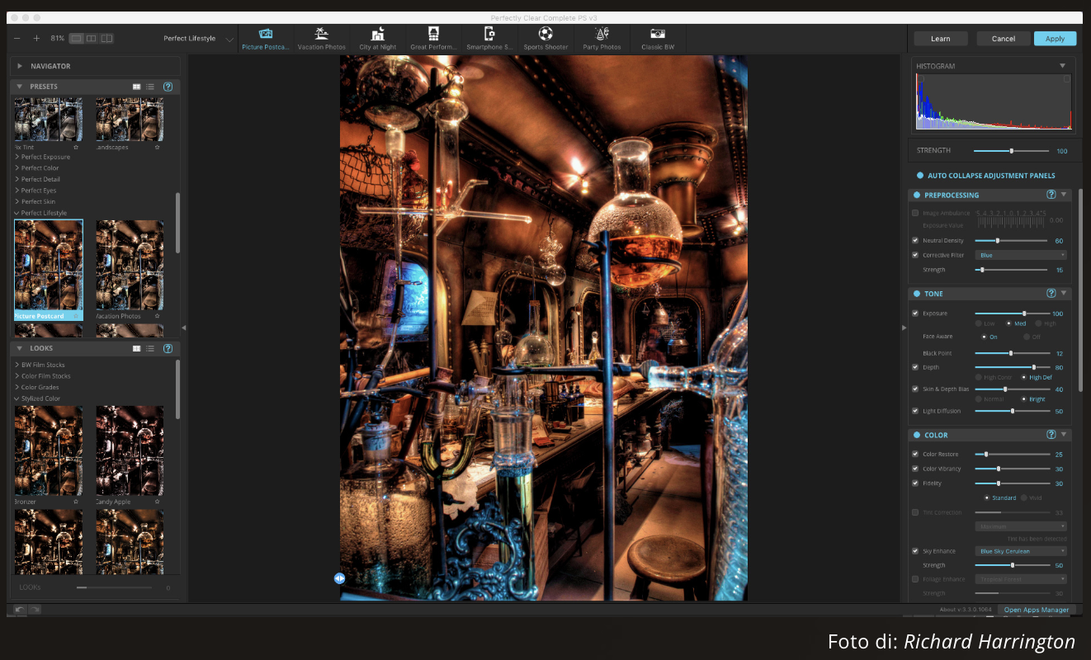Viewport: 1091px width, 660px height.
Task: Show Presets as thumbnail grid
Action: click(x=137, y=87)
